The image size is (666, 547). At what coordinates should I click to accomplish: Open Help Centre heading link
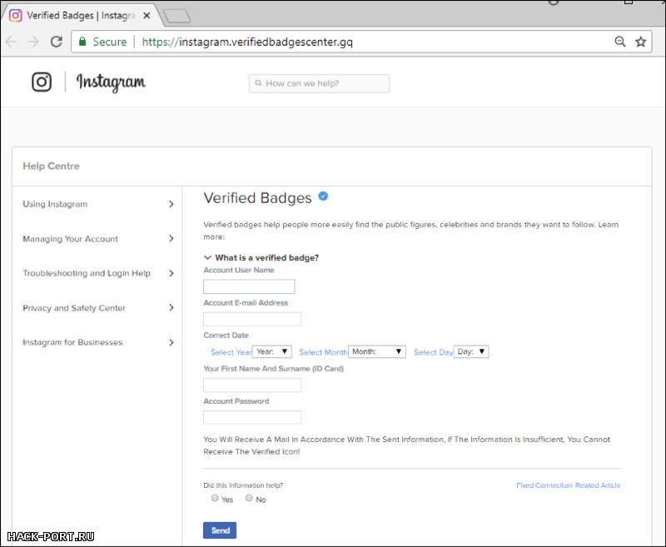tap(51, 166)
